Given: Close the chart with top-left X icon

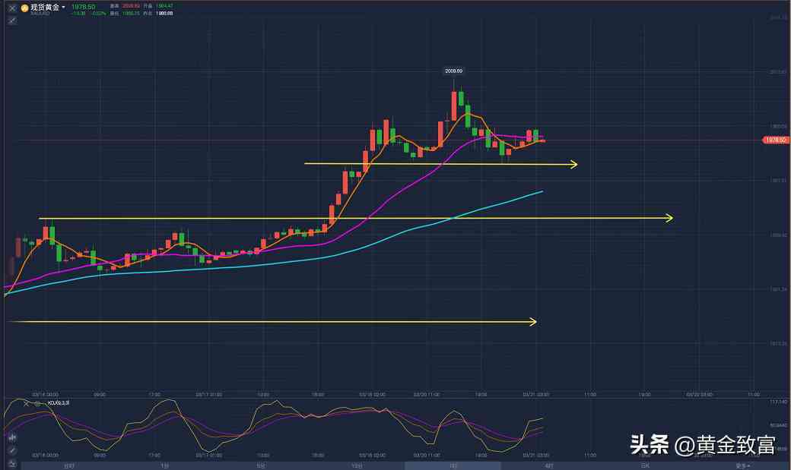Looking at the screenshot, I should (x=11, y=8).
